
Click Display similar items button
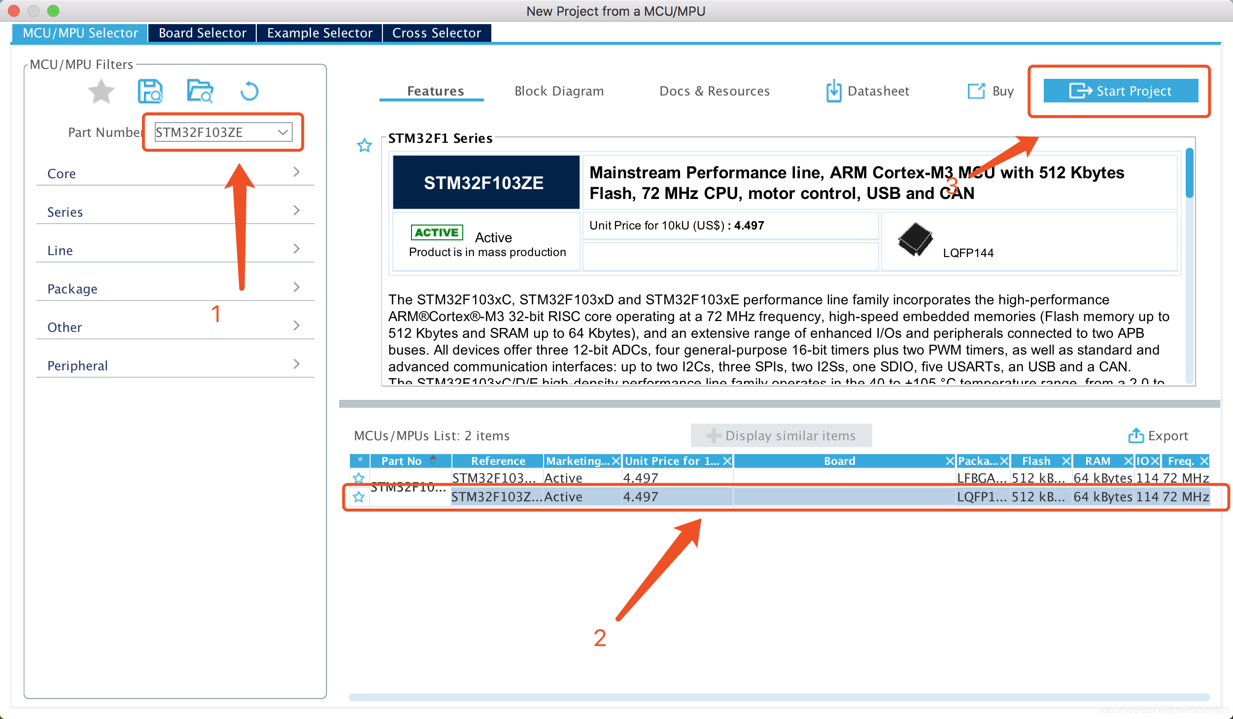[x=781, y=435]
